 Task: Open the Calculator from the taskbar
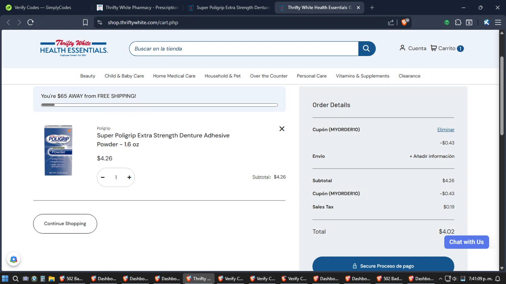click(43, 279)
